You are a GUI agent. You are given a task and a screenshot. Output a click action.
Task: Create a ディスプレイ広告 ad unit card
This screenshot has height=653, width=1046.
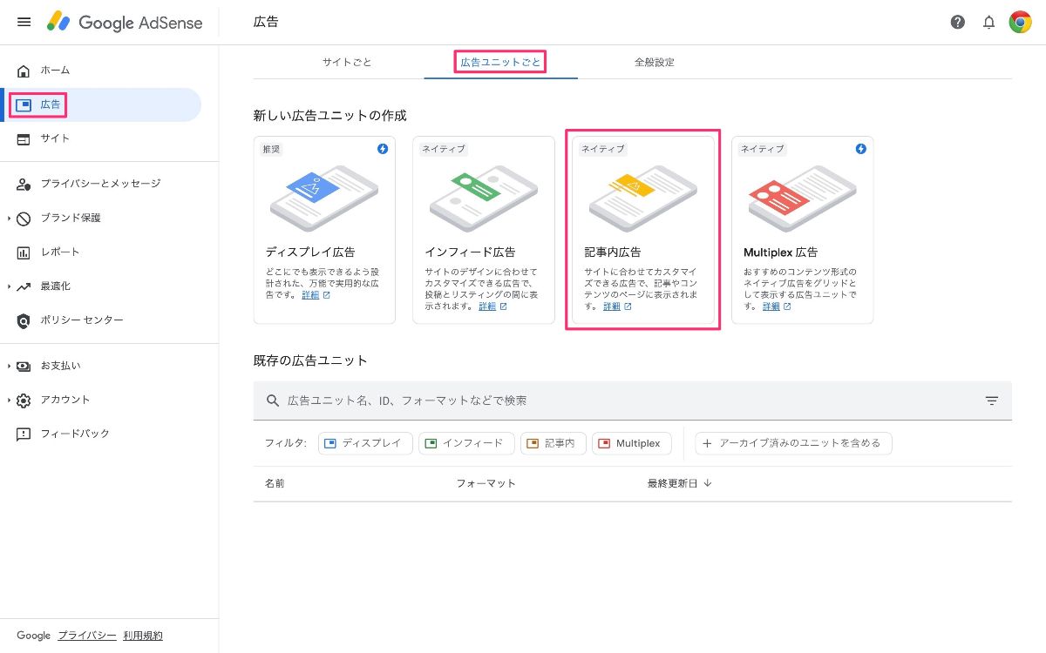tap(324, 230)
